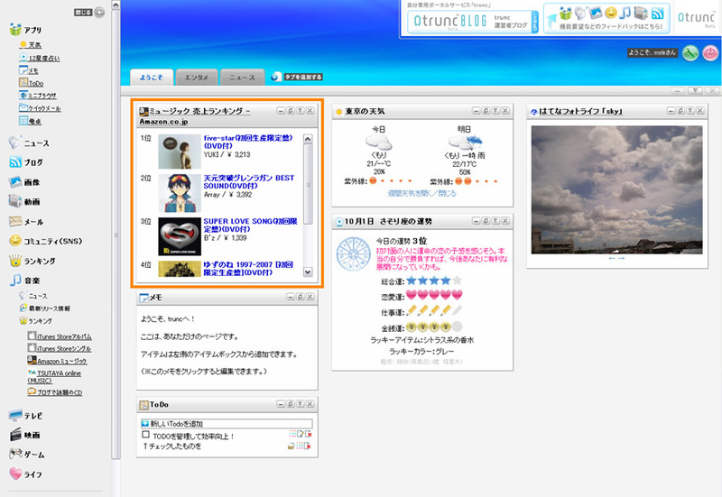722x497 pixels.
Task: Delete the TODOを管理して効率向上! item
Action: (x=309, y=434)
